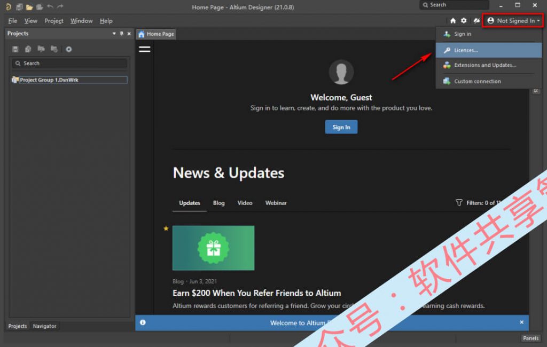Close the Projects panel
Image resolution: width=547 pixels, height=347 pixels.
click(x=129, y=34)
